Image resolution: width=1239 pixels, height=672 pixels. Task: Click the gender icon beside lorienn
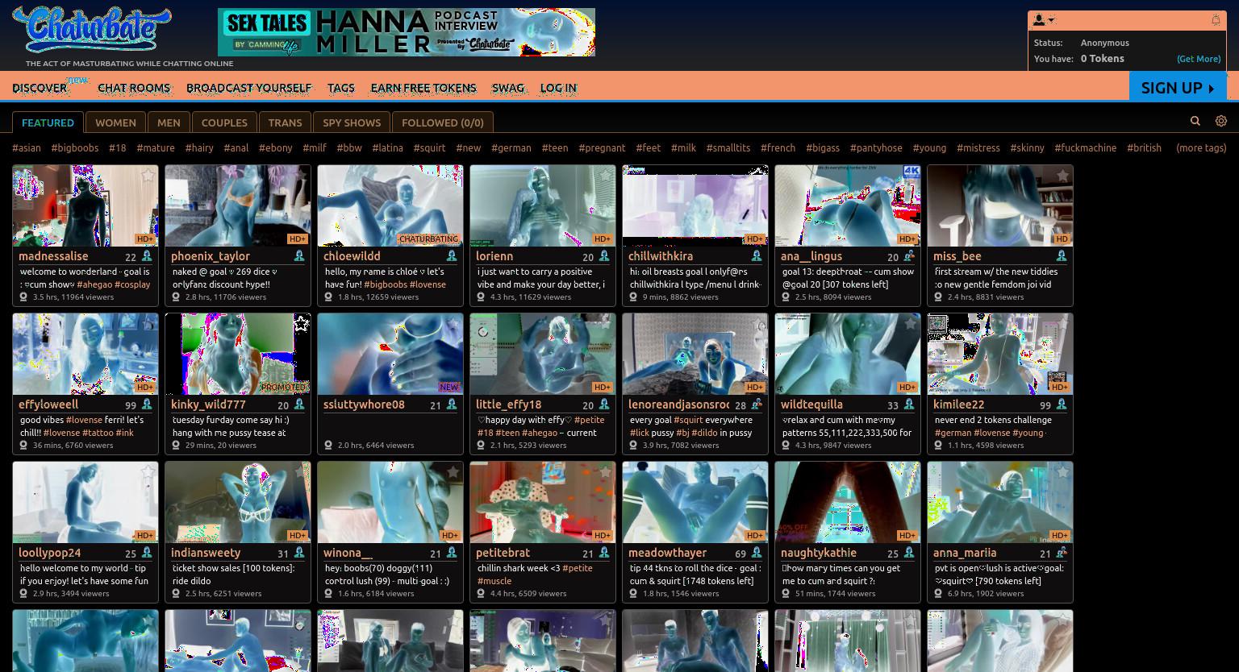[604, 256]
